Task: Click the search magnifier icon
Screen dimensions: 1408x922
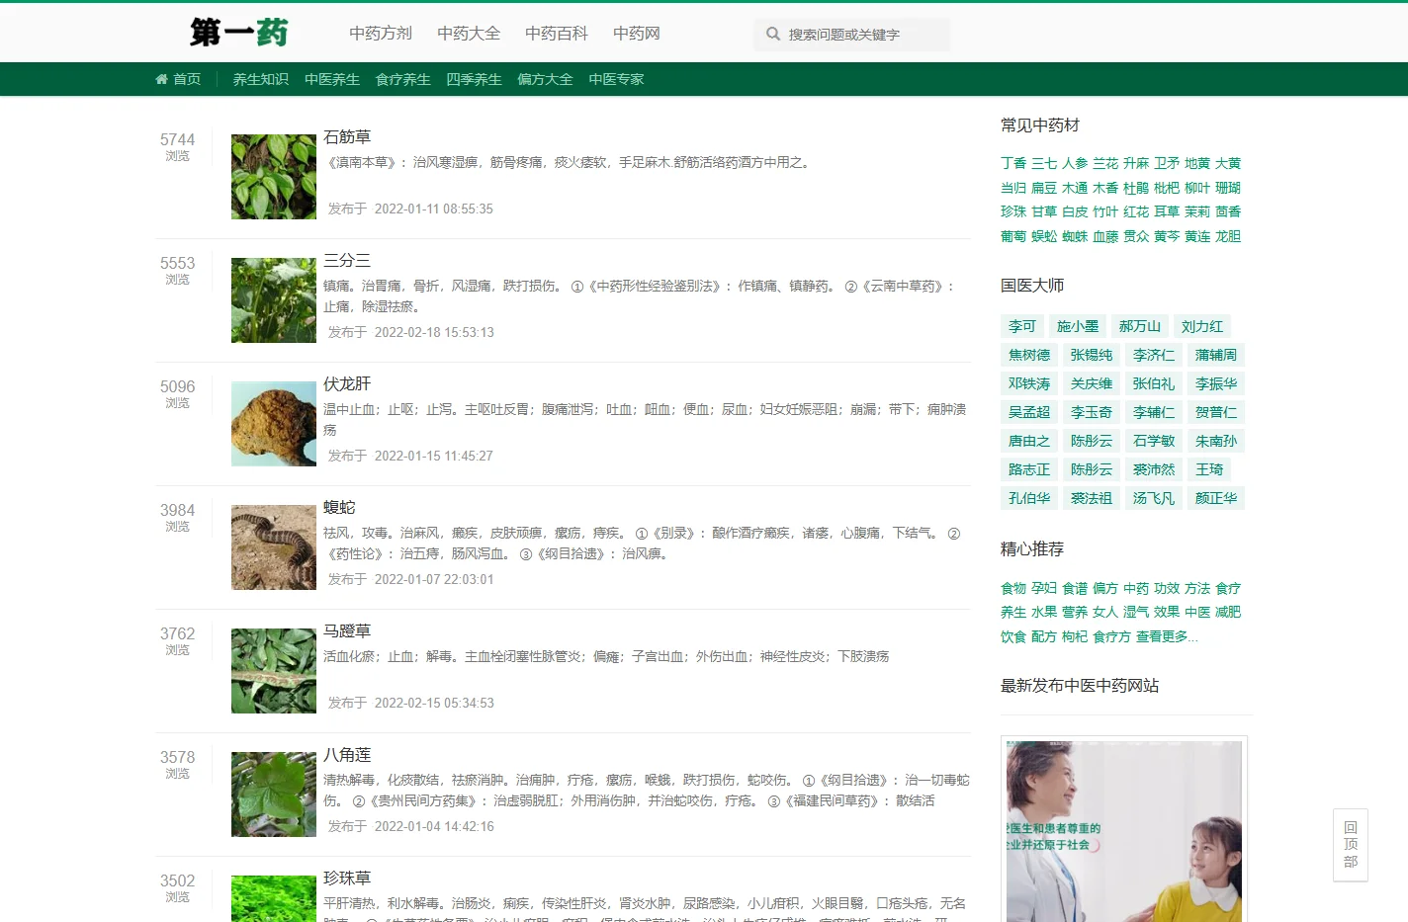Action: click(x=773, y=34)
